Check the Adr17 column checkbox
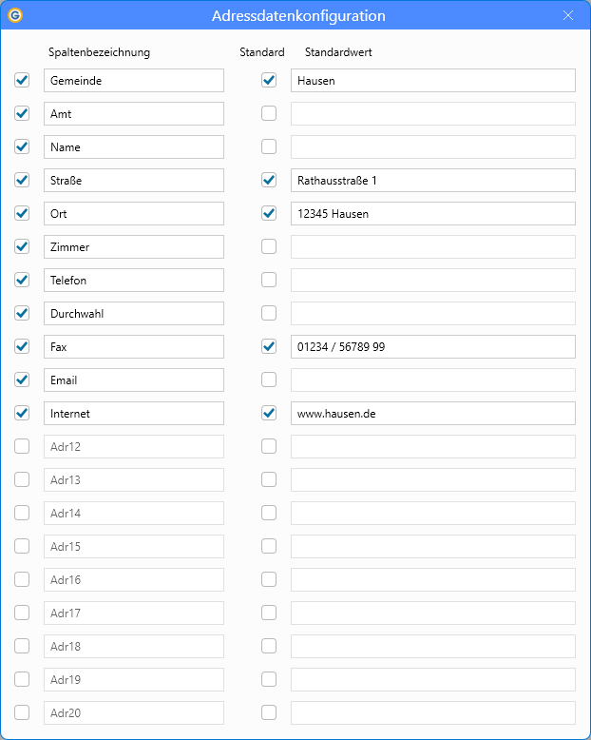 (x=22, y=613)
